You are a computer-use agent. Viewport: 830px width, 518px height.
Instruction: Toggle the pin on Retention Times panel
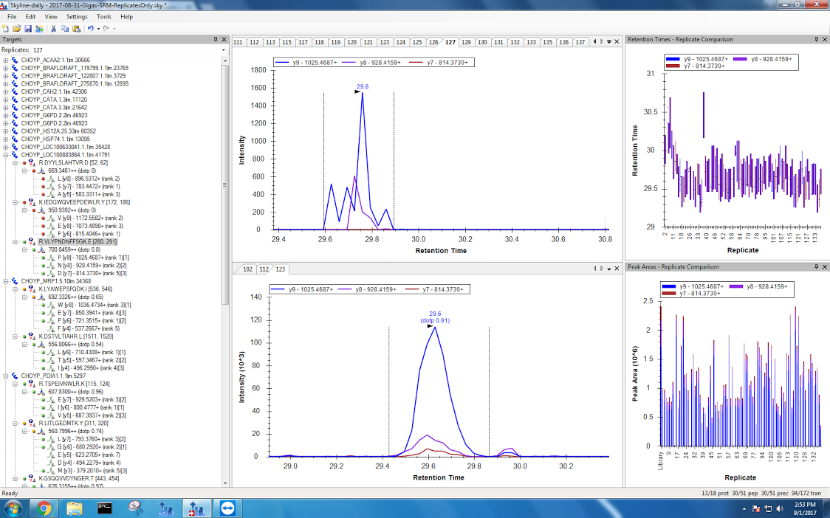(x=817, y=39)
